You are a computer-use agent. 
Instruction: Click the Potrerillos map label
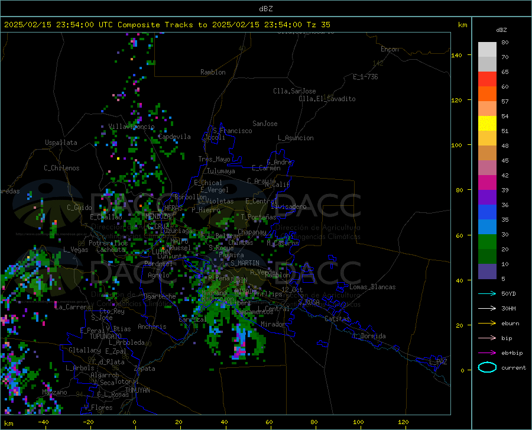click(x=108, y=243)
